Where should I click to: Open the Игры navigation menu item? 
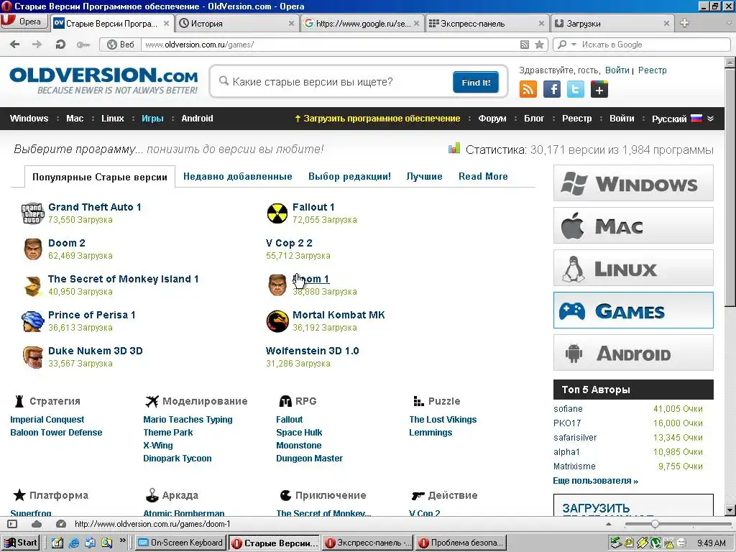pos(152,119)
